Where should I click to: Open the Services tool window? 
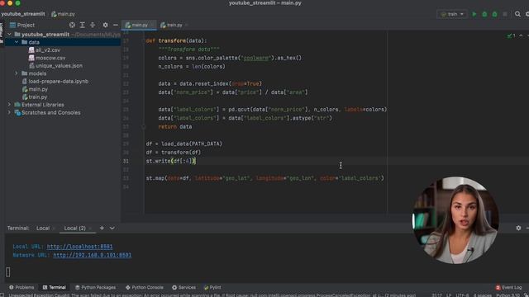coord(183,287)
